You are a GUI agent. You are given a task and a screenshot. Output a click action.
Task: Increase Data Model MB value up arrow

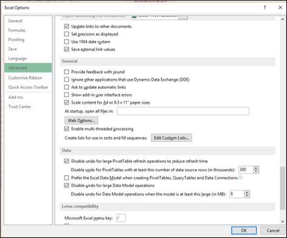pyautogui.click(x=247, y=192)
